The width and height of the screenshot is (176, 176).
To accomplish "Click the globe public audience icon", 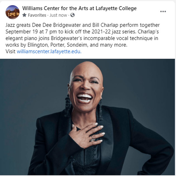I will (x=73, y=15).
